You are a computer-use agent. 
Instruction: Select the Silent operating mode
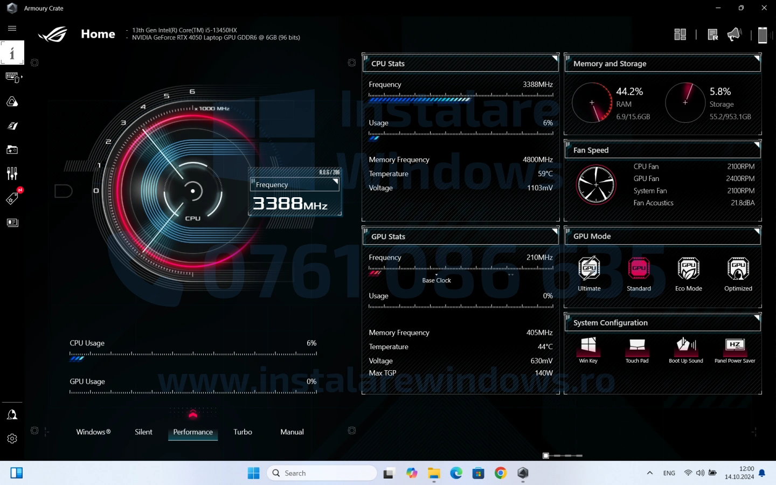pyautogui.click(x=143, y=432)
